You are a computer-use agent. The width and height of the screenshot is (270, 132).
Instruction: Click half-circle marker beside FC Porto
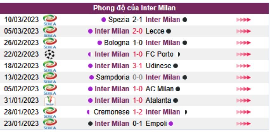(179, 54)
